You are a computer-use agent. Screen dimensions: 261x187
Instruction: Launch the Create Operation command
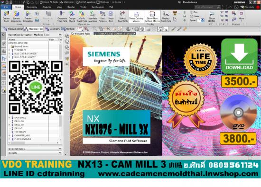[28, 17]
